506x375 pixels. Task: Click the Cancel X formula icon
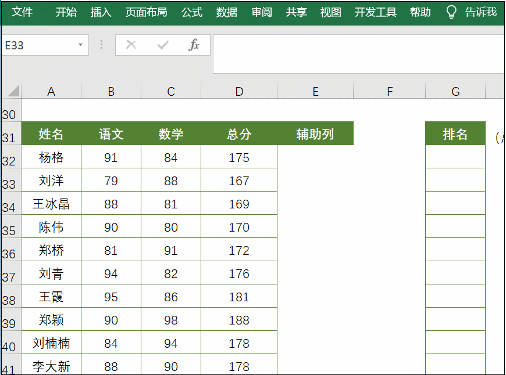click(131, 45)
